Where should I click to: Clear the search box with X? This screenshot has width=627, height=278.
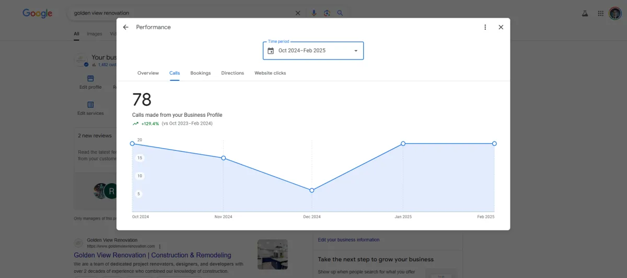coord(298,13)
